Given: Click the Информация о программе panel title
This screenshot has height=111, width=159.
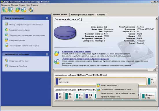Looking at the screenshot, I should pos(17,54).
